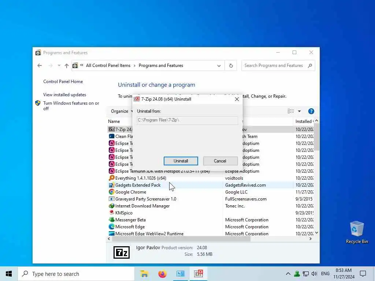Click the large 7z logo in details pane
375x281 pixels.
pos(122,252)
